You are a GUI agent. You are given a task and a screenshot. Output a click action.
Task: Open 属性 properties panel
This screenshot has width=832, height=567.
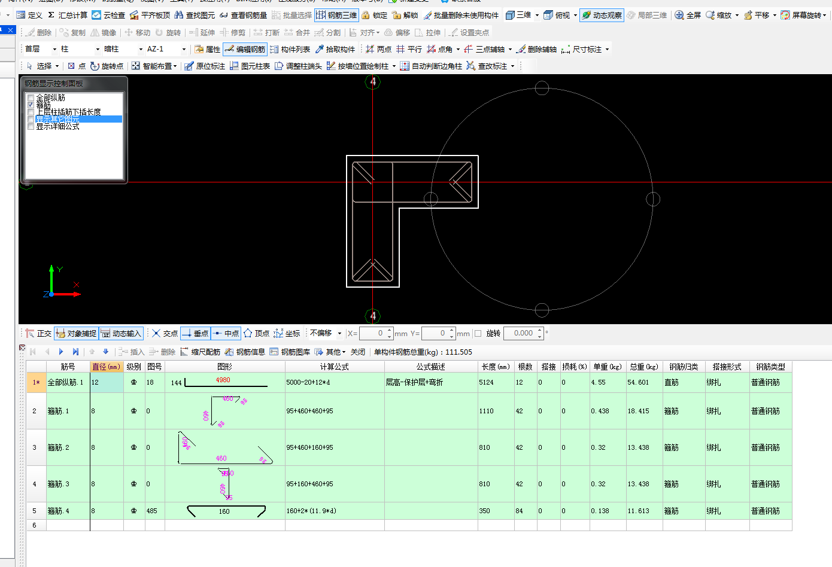point(207,49)
